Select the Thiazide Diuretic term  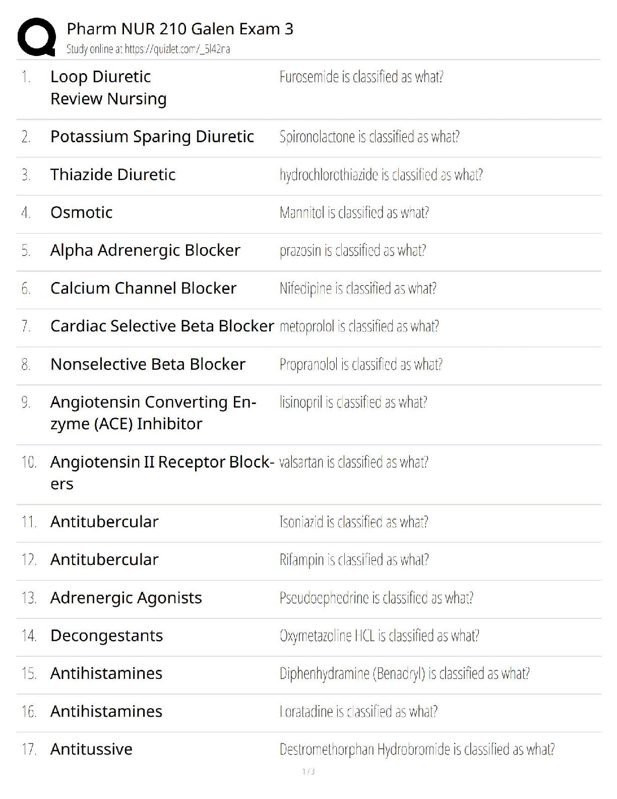(x=113, y=175)
